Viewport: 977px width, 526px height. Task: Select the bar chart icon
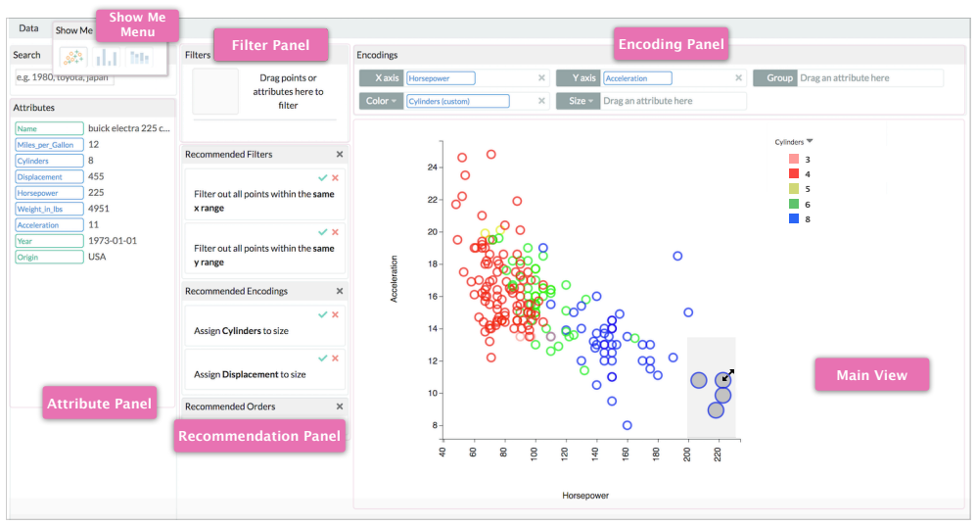click(x=107, y=58)
